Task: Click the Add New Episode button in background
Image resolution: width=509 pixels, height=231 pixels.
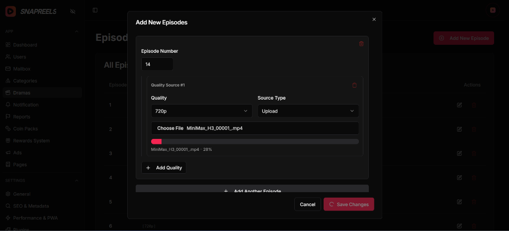Action: [x=464, y=38]
